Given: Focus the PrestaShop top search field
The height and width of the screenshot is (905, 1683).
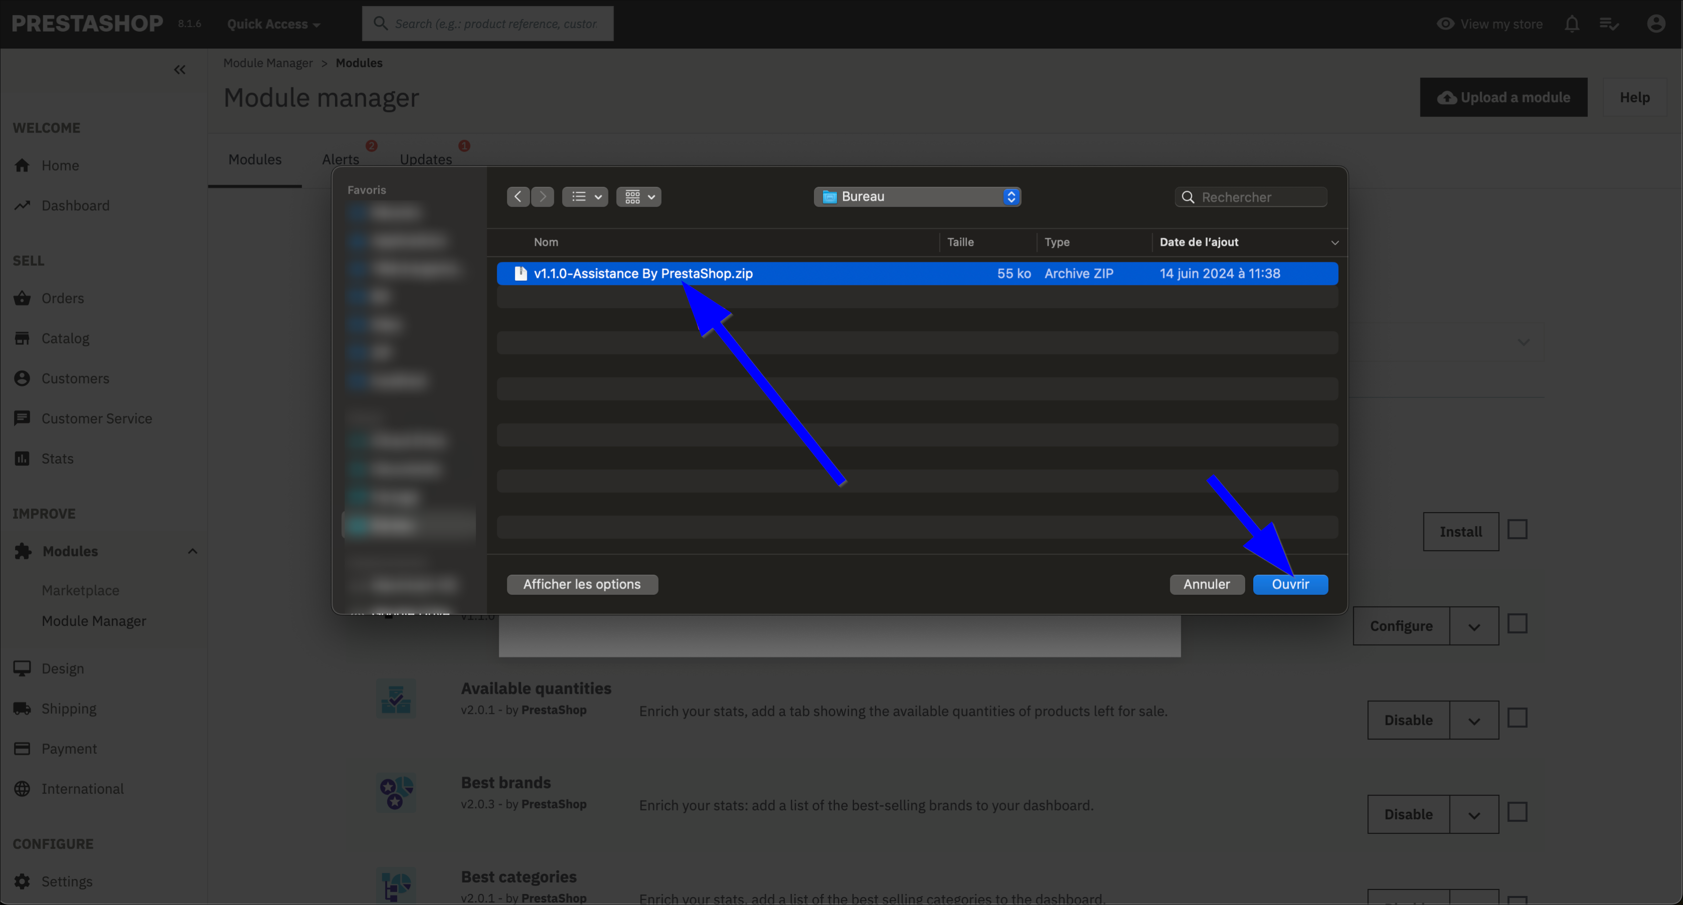Looking at the screenshot, I should tap(487, 24).
